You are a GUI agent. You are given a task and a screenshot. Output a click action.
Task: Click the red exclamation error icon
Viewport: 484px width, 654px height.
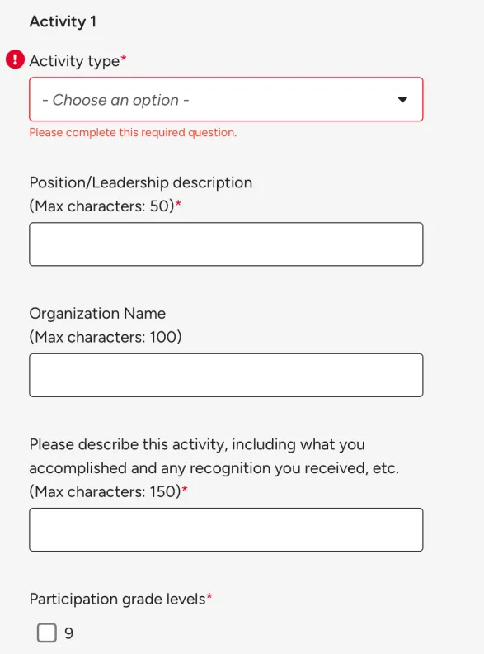tap(15, 59)
